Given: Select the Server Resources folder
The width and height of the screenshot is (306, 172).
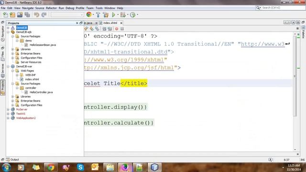Looking at the screenshot, I should coord(31,62).
